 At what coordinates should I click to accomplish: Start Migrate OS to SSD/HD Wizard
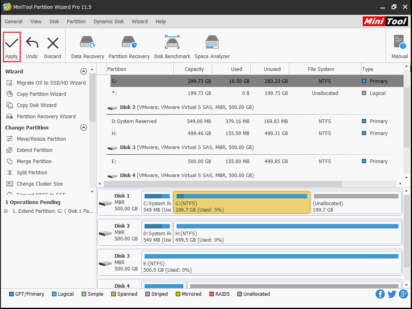point(46,83)
